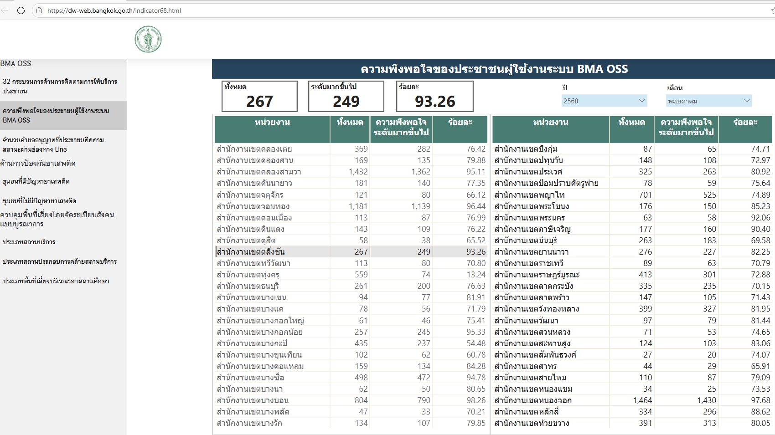Select row สำนักงานเขตทุ่งครุ
This screenshot has width=775, height=435.
pos(351,275)
